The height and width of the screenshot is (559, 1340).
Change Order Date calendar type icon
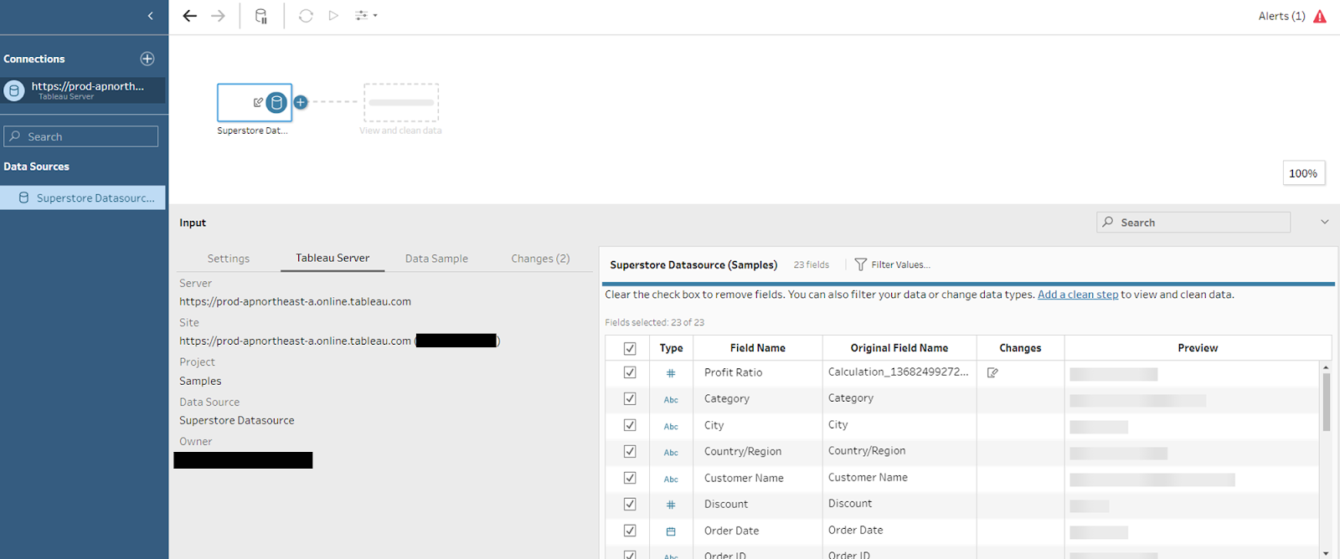point(671,531)
